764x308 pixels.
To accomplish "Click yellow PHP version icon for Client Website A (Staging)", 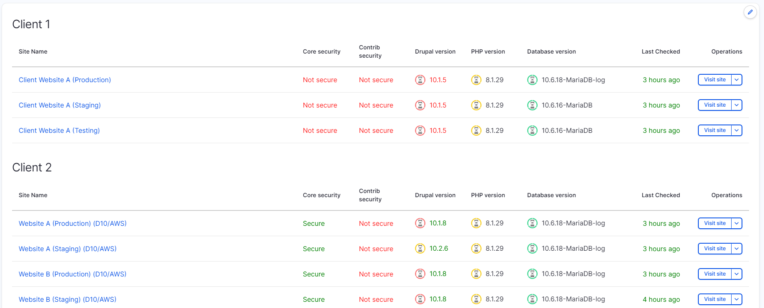I will (x=476, y=105).
